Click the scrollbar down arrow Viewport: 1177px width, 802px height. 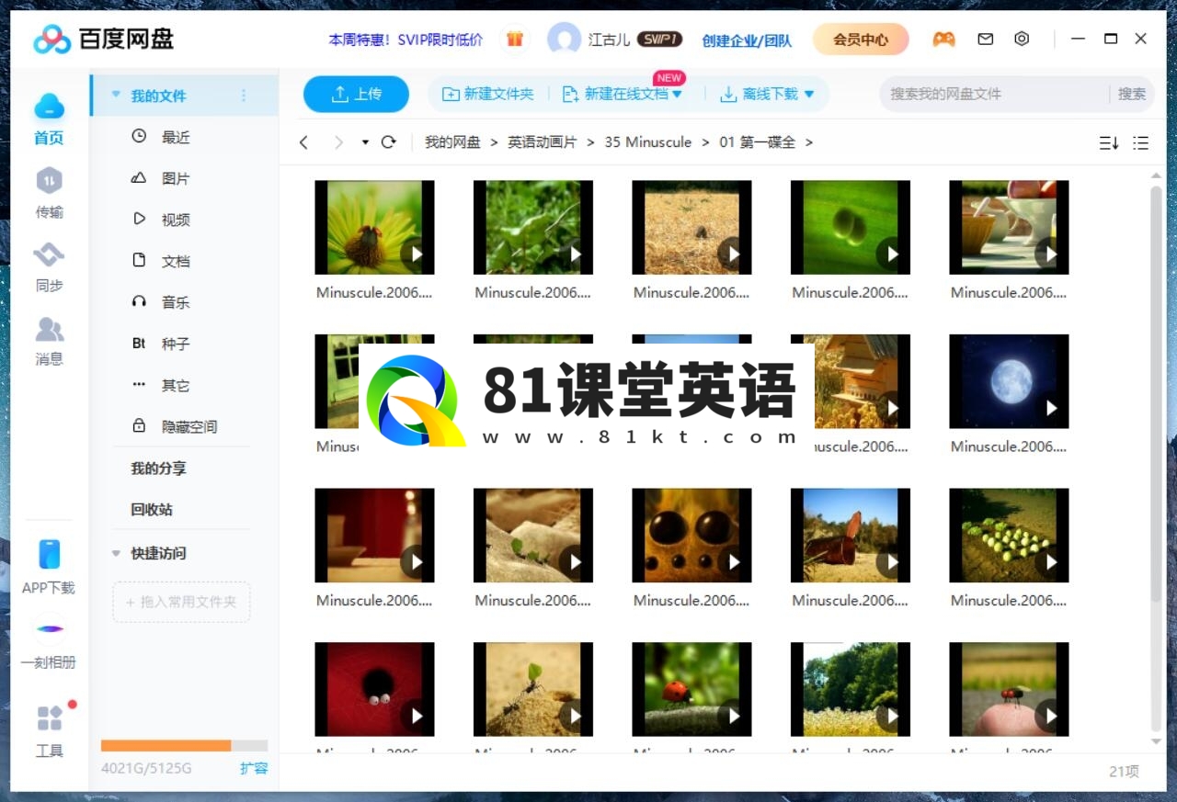(1157, 742)
